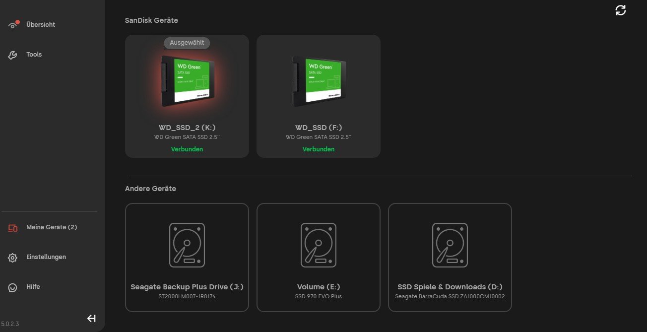Click the Ausgewählt badge
This screenshot has width=647, height=332.
pyautogui.click(x=187, y=43)
